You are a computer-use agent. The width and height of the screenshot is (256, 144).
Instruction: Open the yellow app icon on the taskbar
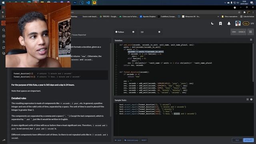(94, 3)
